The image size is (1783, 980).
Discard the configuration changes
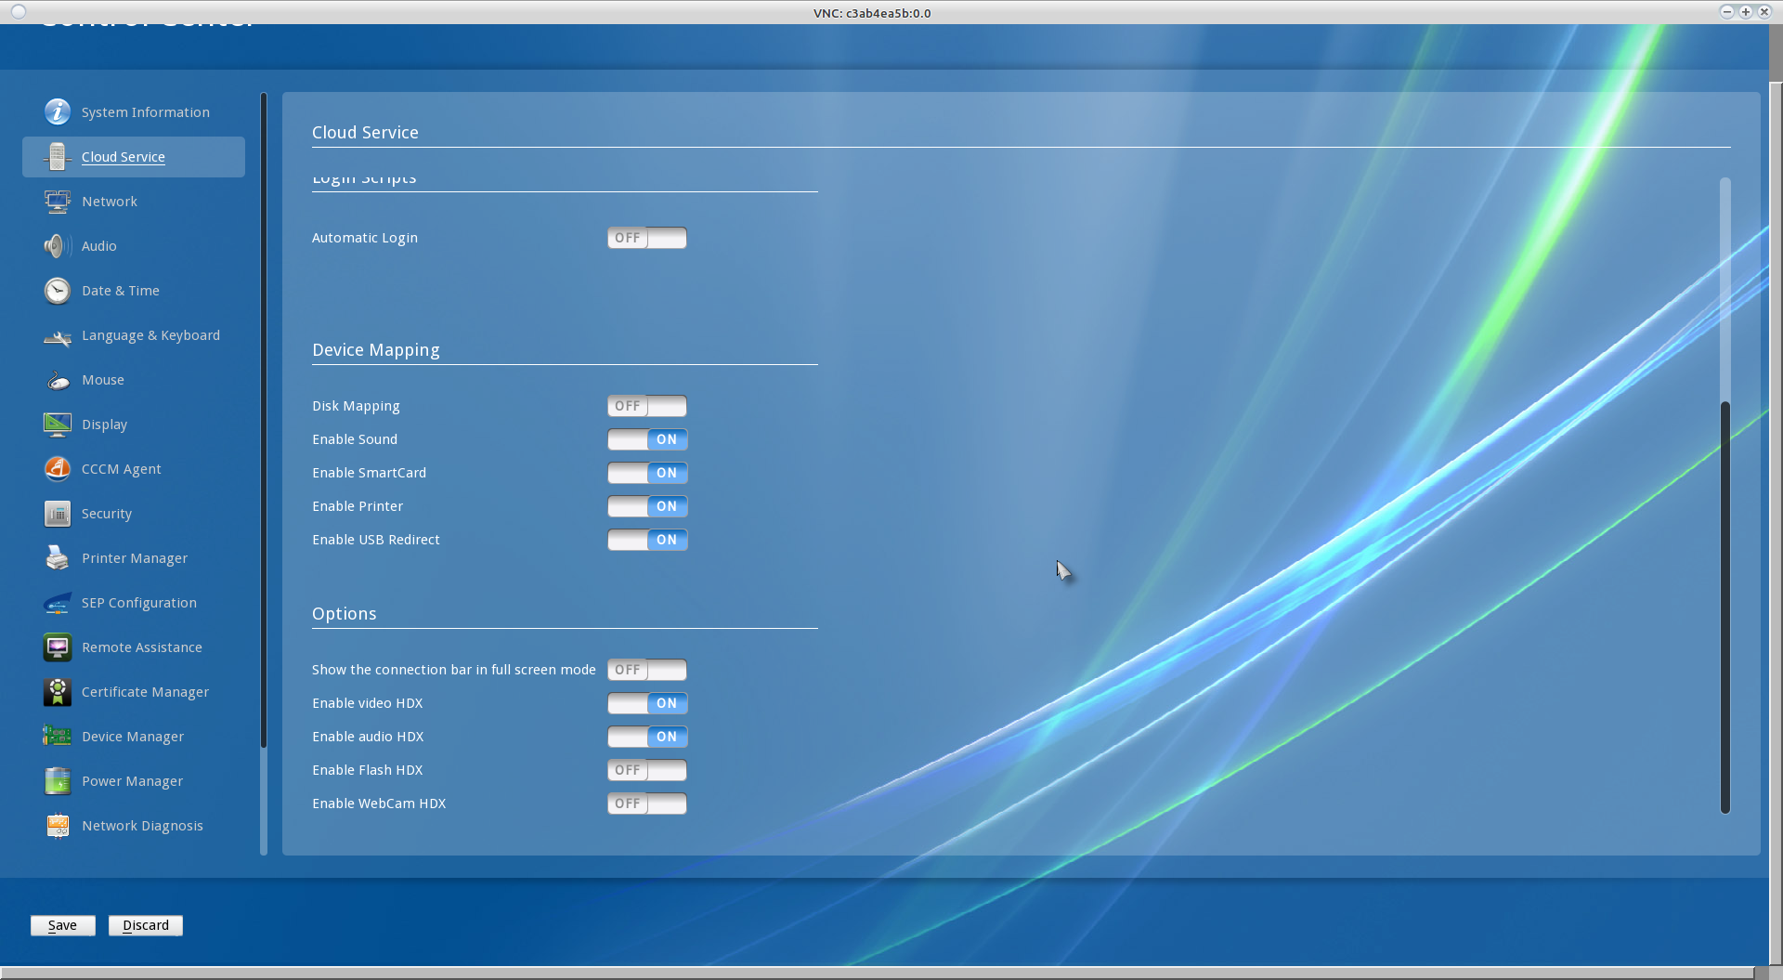[x=146, y=925]
